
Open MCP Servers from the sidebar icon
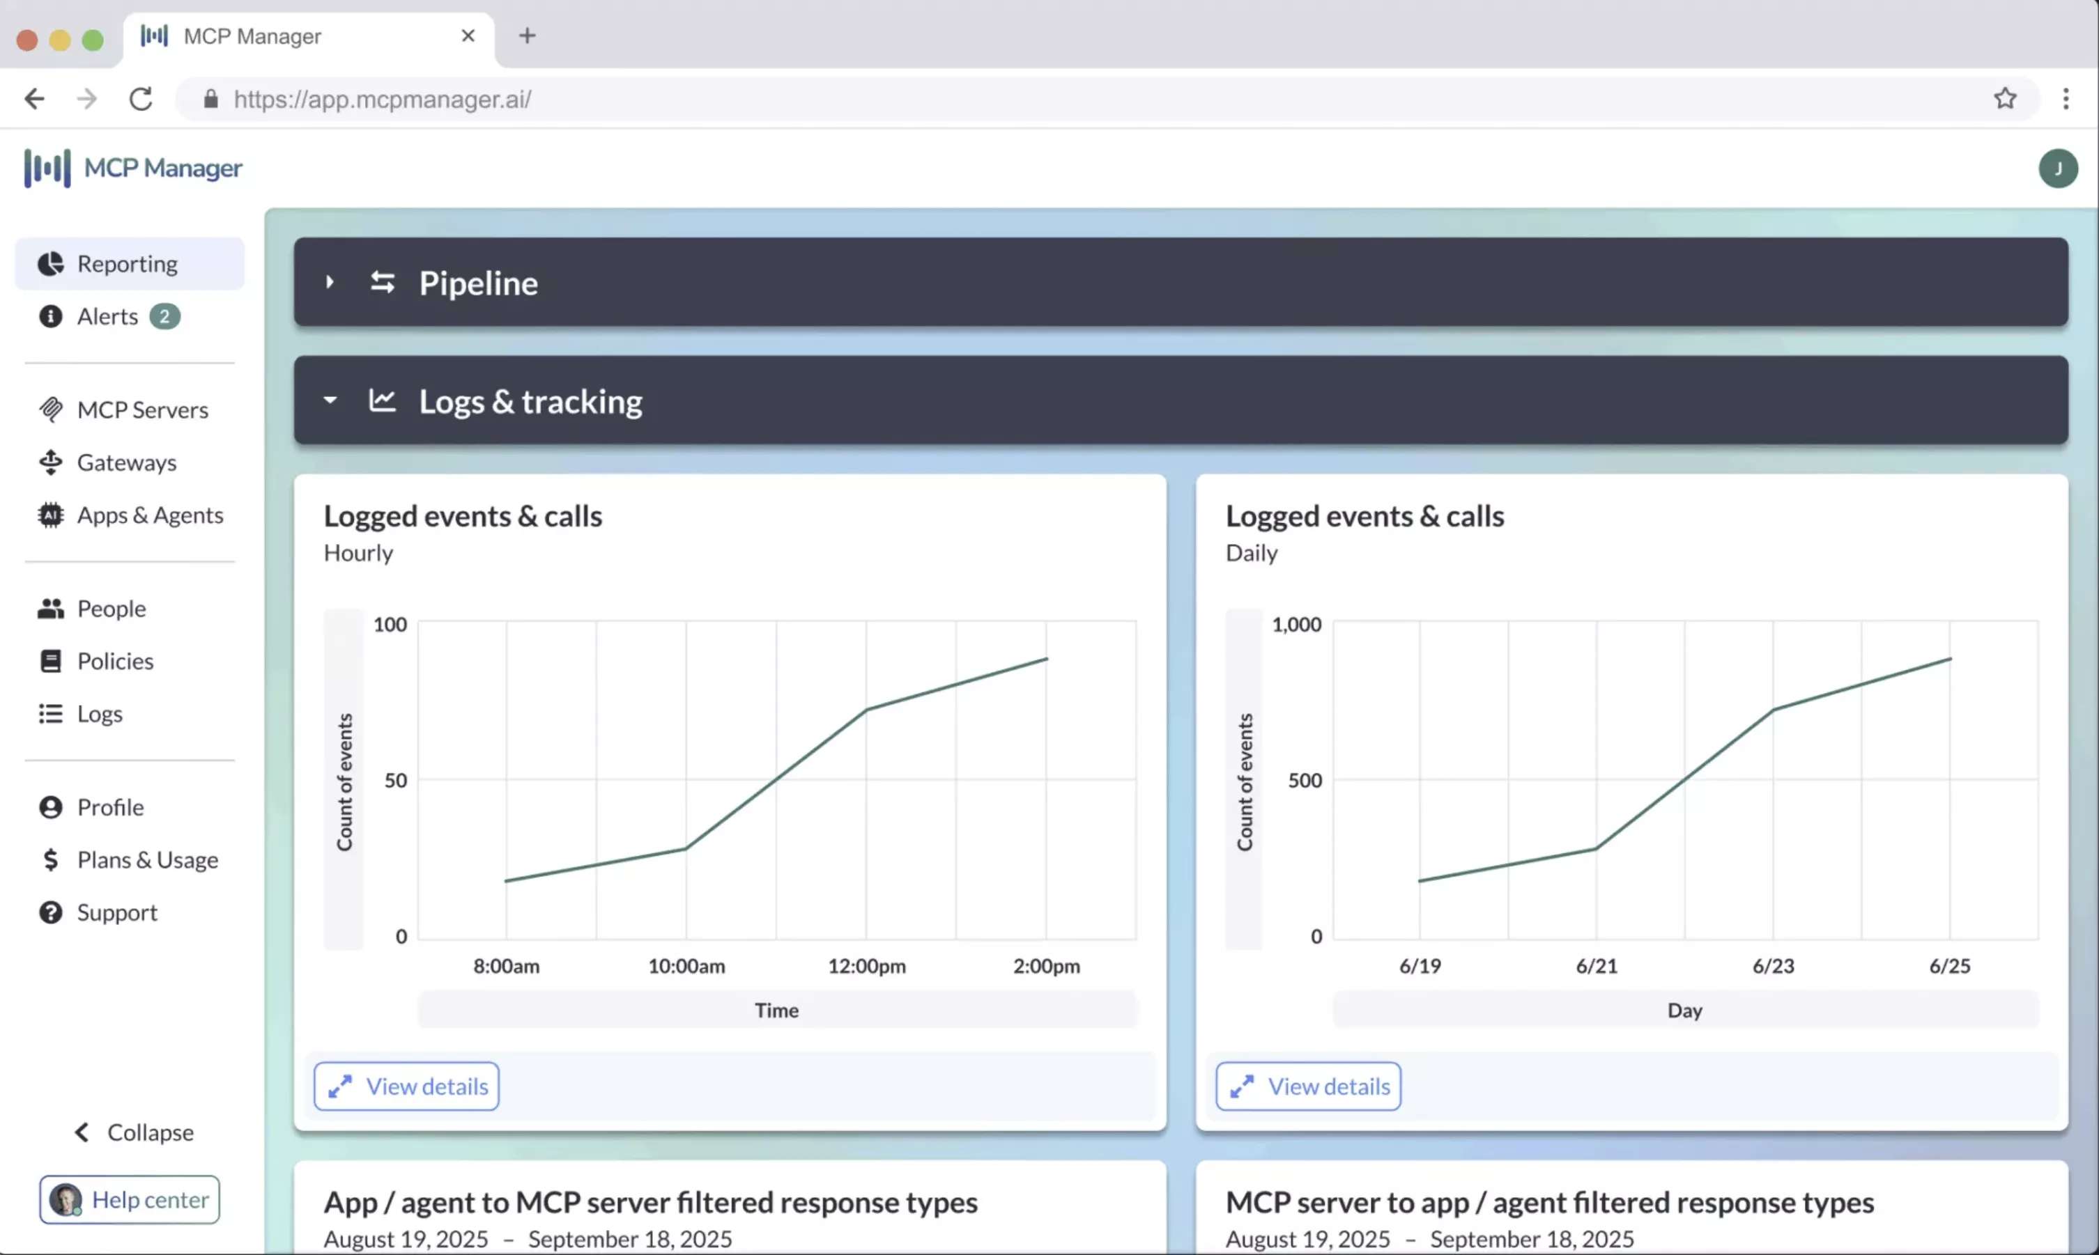(x=51, y=410)
